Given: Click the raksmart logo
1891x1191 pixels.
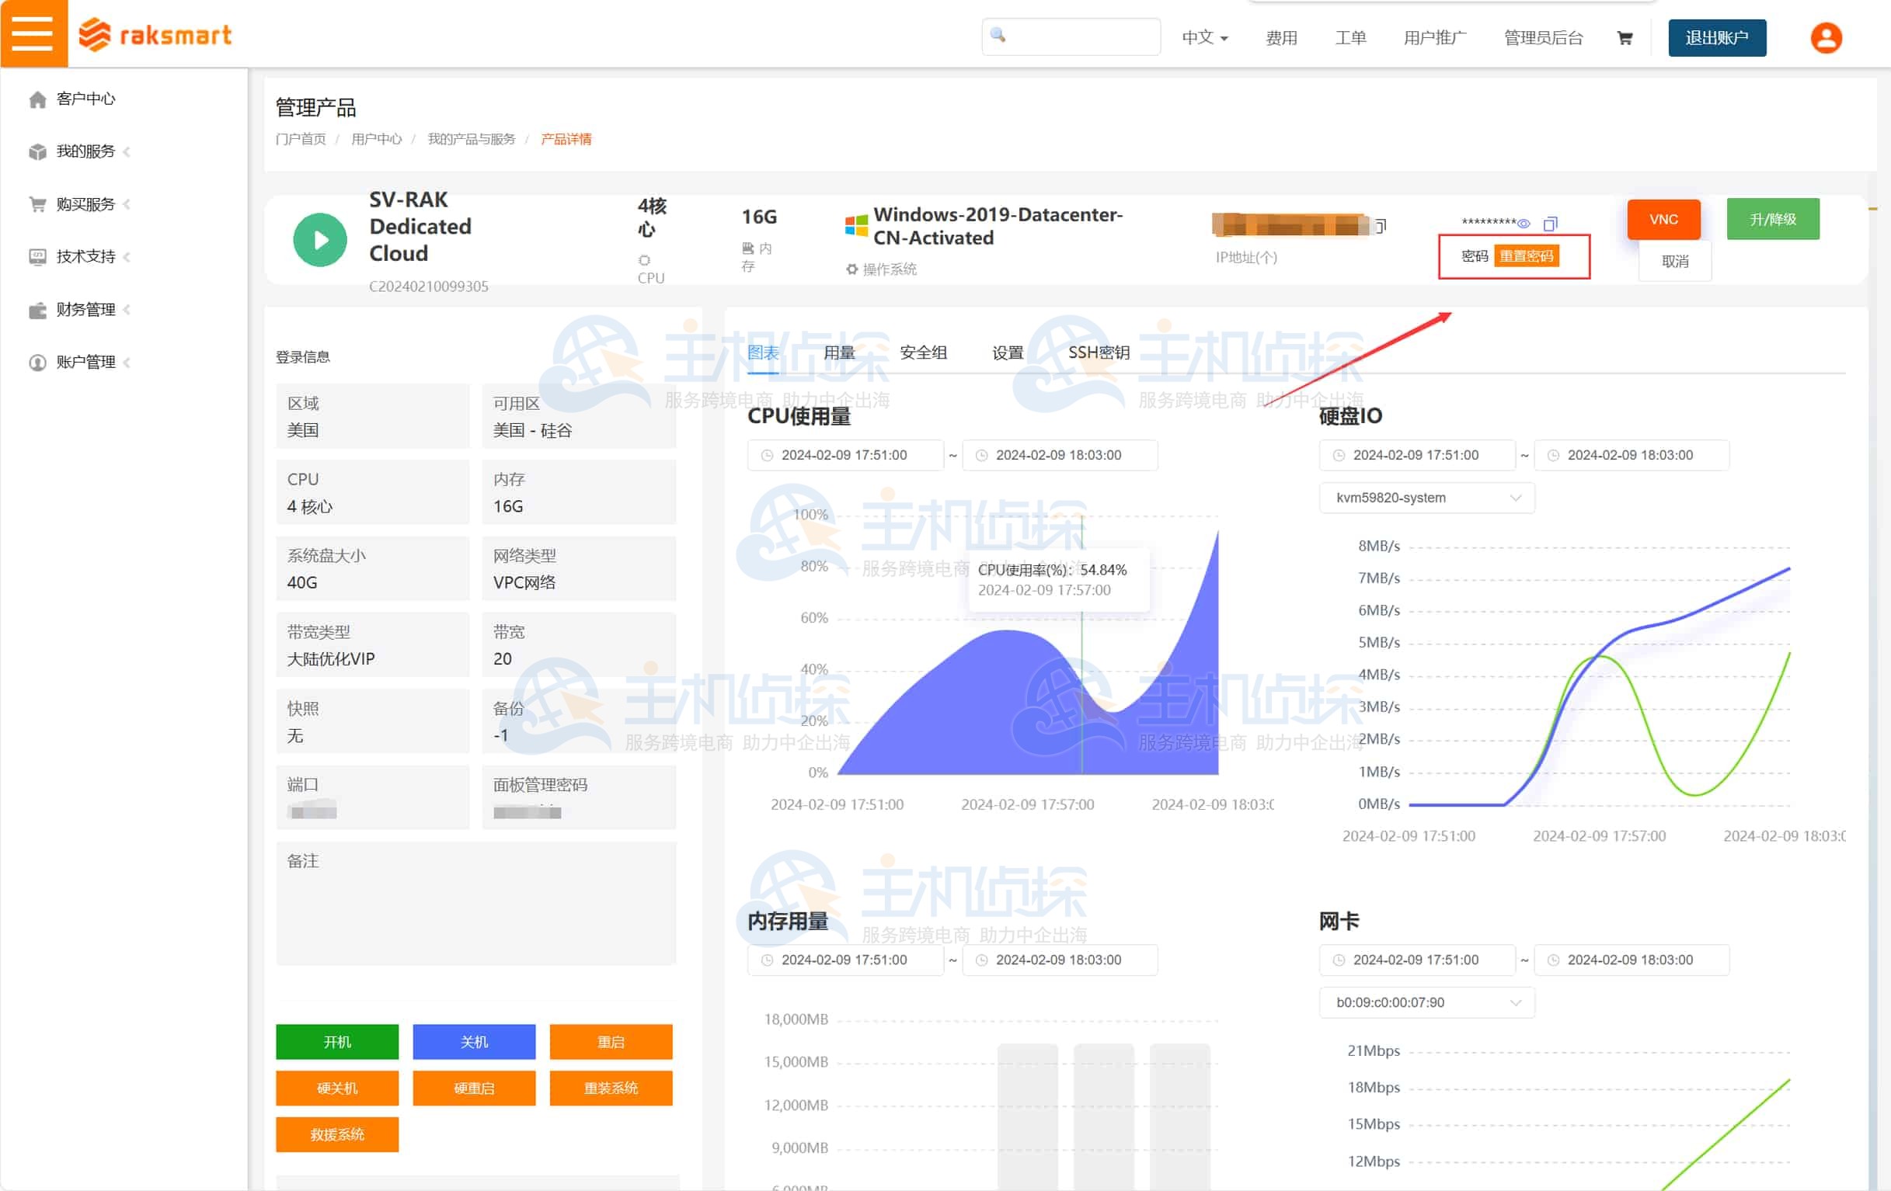Looking at the screenshot, I should tap(155, 35).
